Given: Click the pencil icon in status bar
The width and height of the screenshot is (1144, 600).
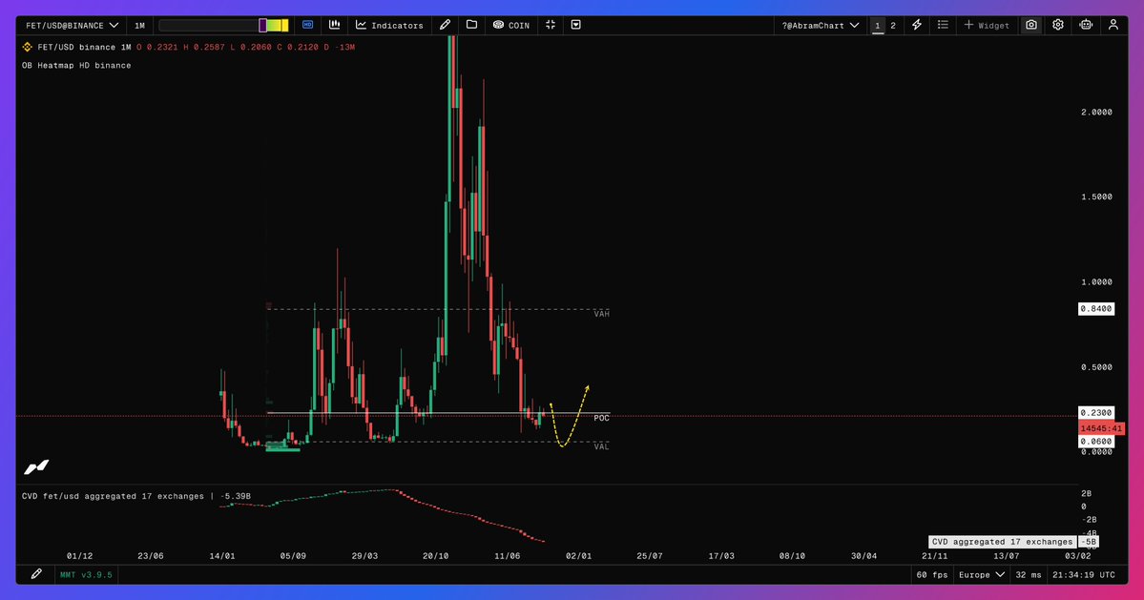Looking at the screenshot, I should [36, 574].
